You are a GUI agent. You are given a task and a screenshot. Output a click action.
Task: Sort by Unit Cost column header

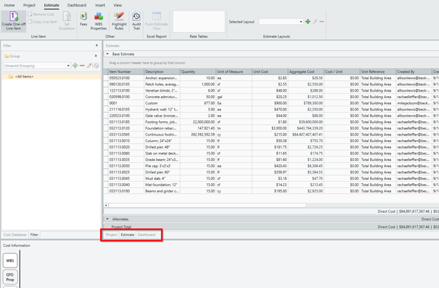click(269, 71)
